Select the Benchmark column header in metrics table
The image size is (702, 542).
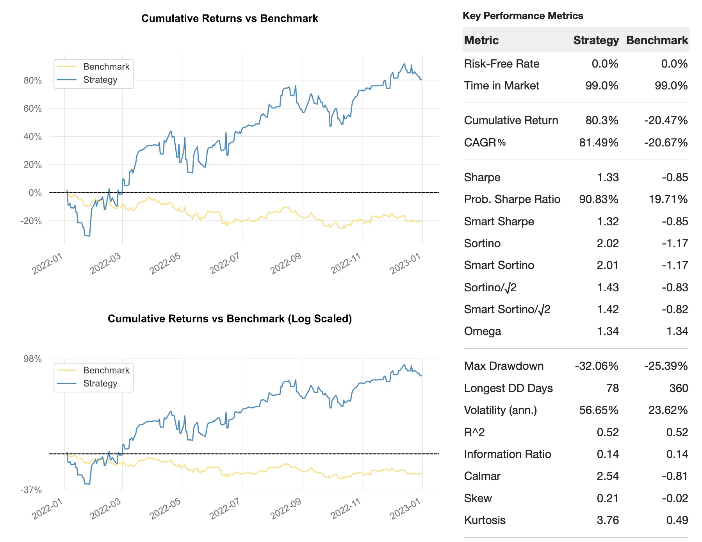[x=657, y=40]
